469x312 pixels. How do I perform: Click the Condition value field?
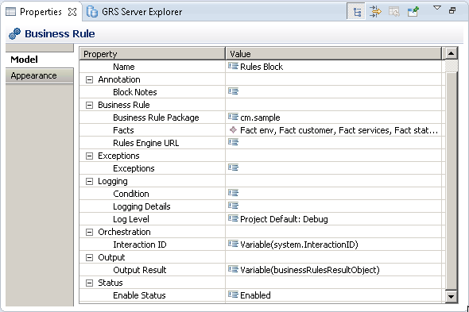(x=334, y=194)
